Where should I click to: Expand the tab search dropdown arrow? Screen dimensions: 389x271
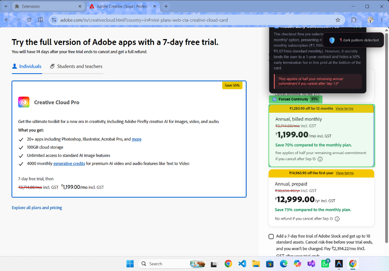(x=6, y=6)
